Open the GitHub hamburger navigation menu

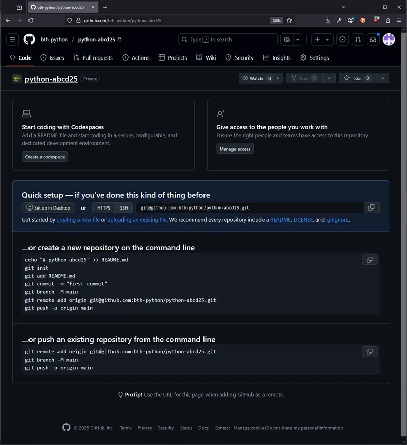click(x=13, y=39)
